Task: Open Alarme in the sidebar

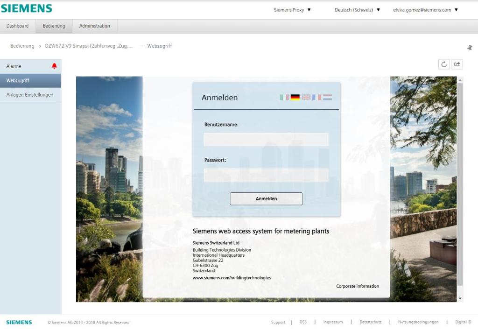Action: click(x=30, y=66)
